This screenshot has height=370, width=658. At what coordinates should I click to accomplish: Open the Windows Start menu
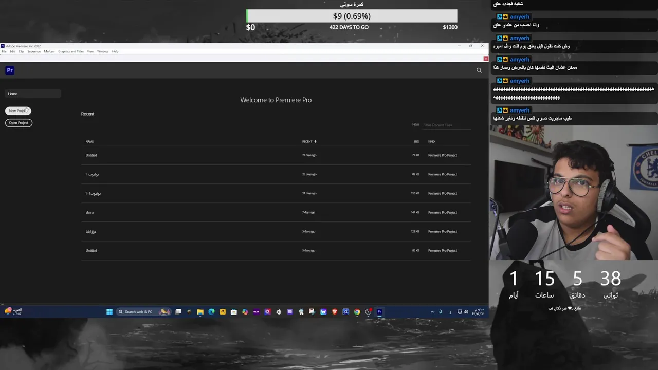109,311
